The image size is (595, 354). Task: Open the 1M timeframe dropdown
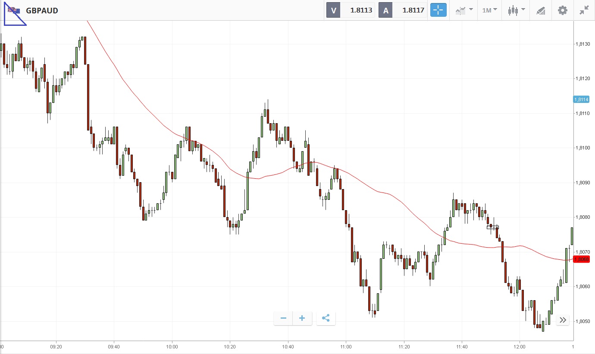click(489, 10)
